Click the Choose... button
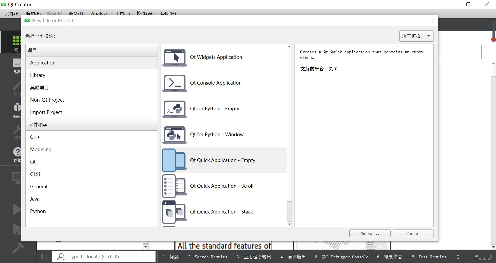Viewport: 496px width, 263px height. (370, 233)
